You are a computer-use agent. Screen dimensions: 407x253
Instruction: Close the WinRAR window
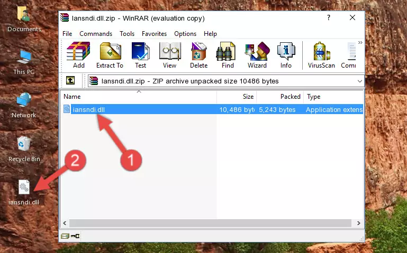tap(352, 17)
